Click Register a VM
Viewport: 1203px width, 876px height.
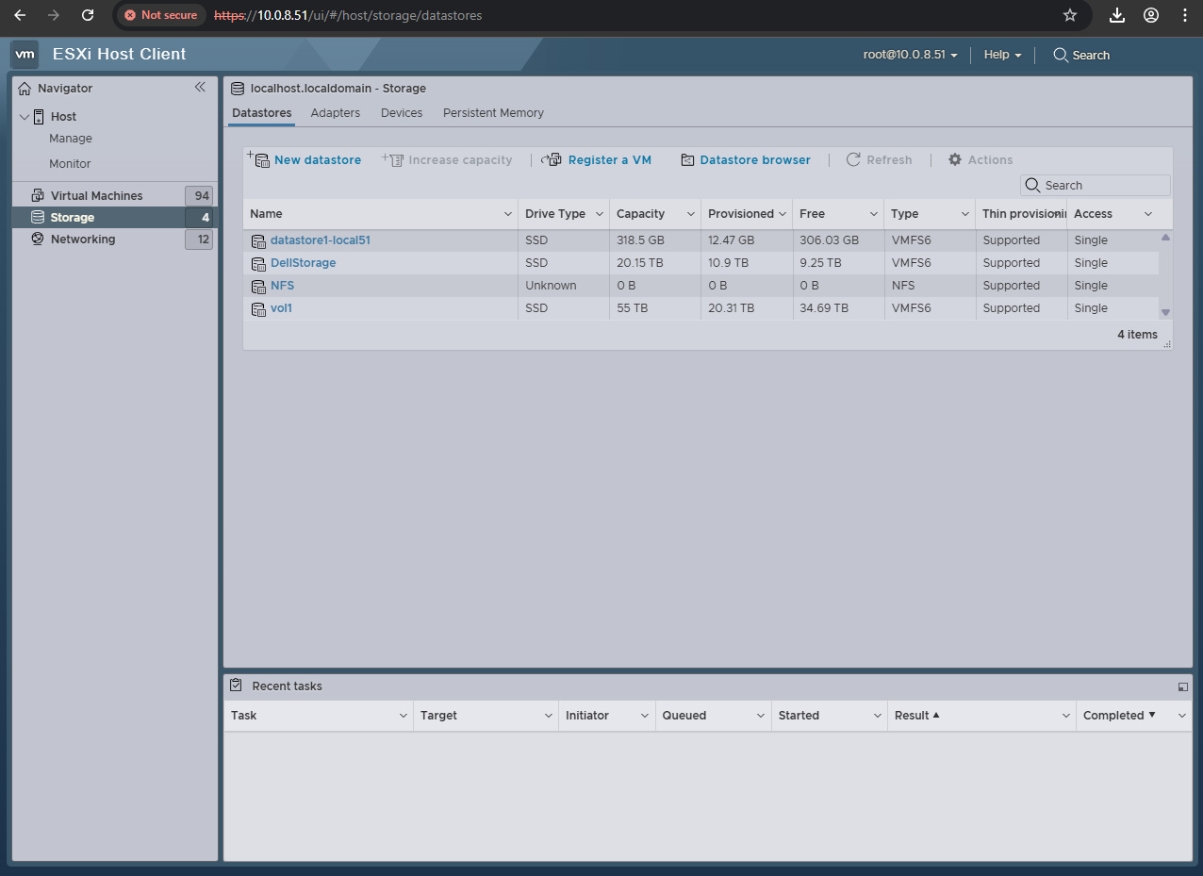597,160
